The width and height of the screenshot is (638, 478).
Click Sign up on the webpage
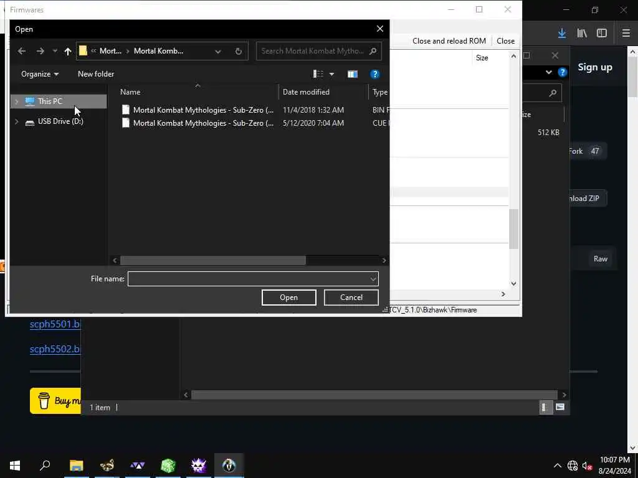[595, 67]
